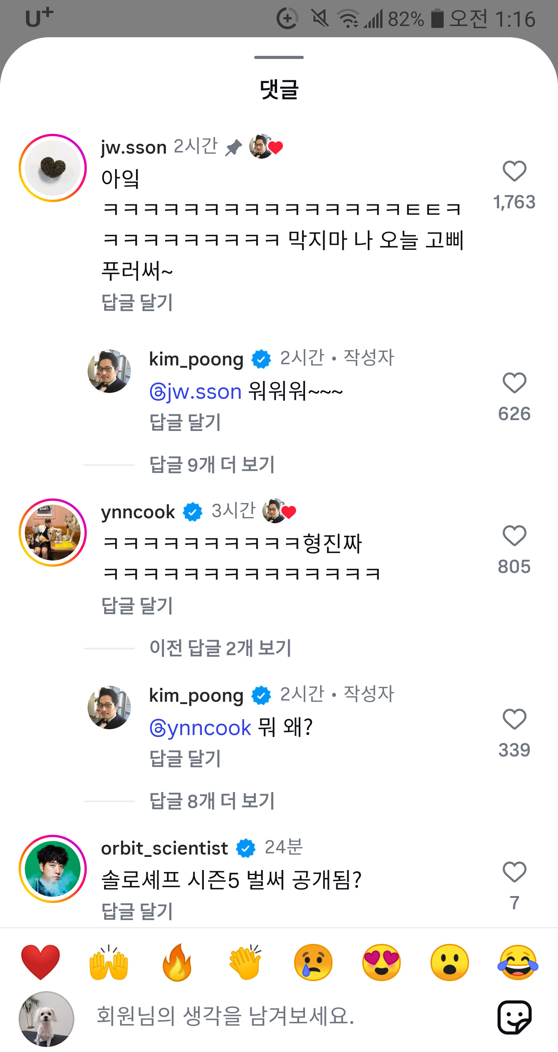
Task: Show previous replies 이전 답글 2개 보기
Action: pyautogui.click(x=220, y=648)
